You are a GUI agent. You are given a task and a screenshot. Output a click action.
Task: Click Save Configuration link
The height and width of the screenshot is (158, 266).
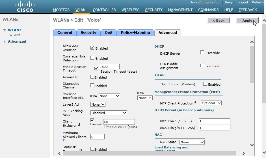click(204, 2)
